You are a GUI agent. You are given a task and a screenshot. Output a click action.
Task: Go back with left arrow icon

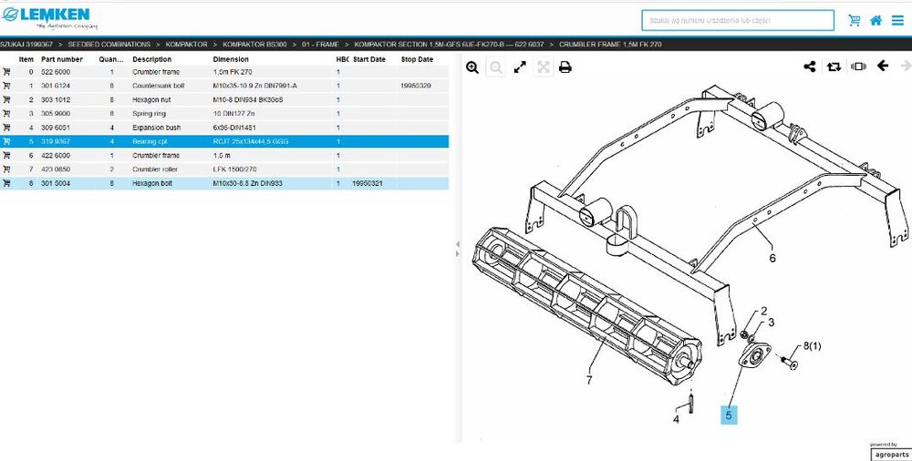(x=883, y=66)
